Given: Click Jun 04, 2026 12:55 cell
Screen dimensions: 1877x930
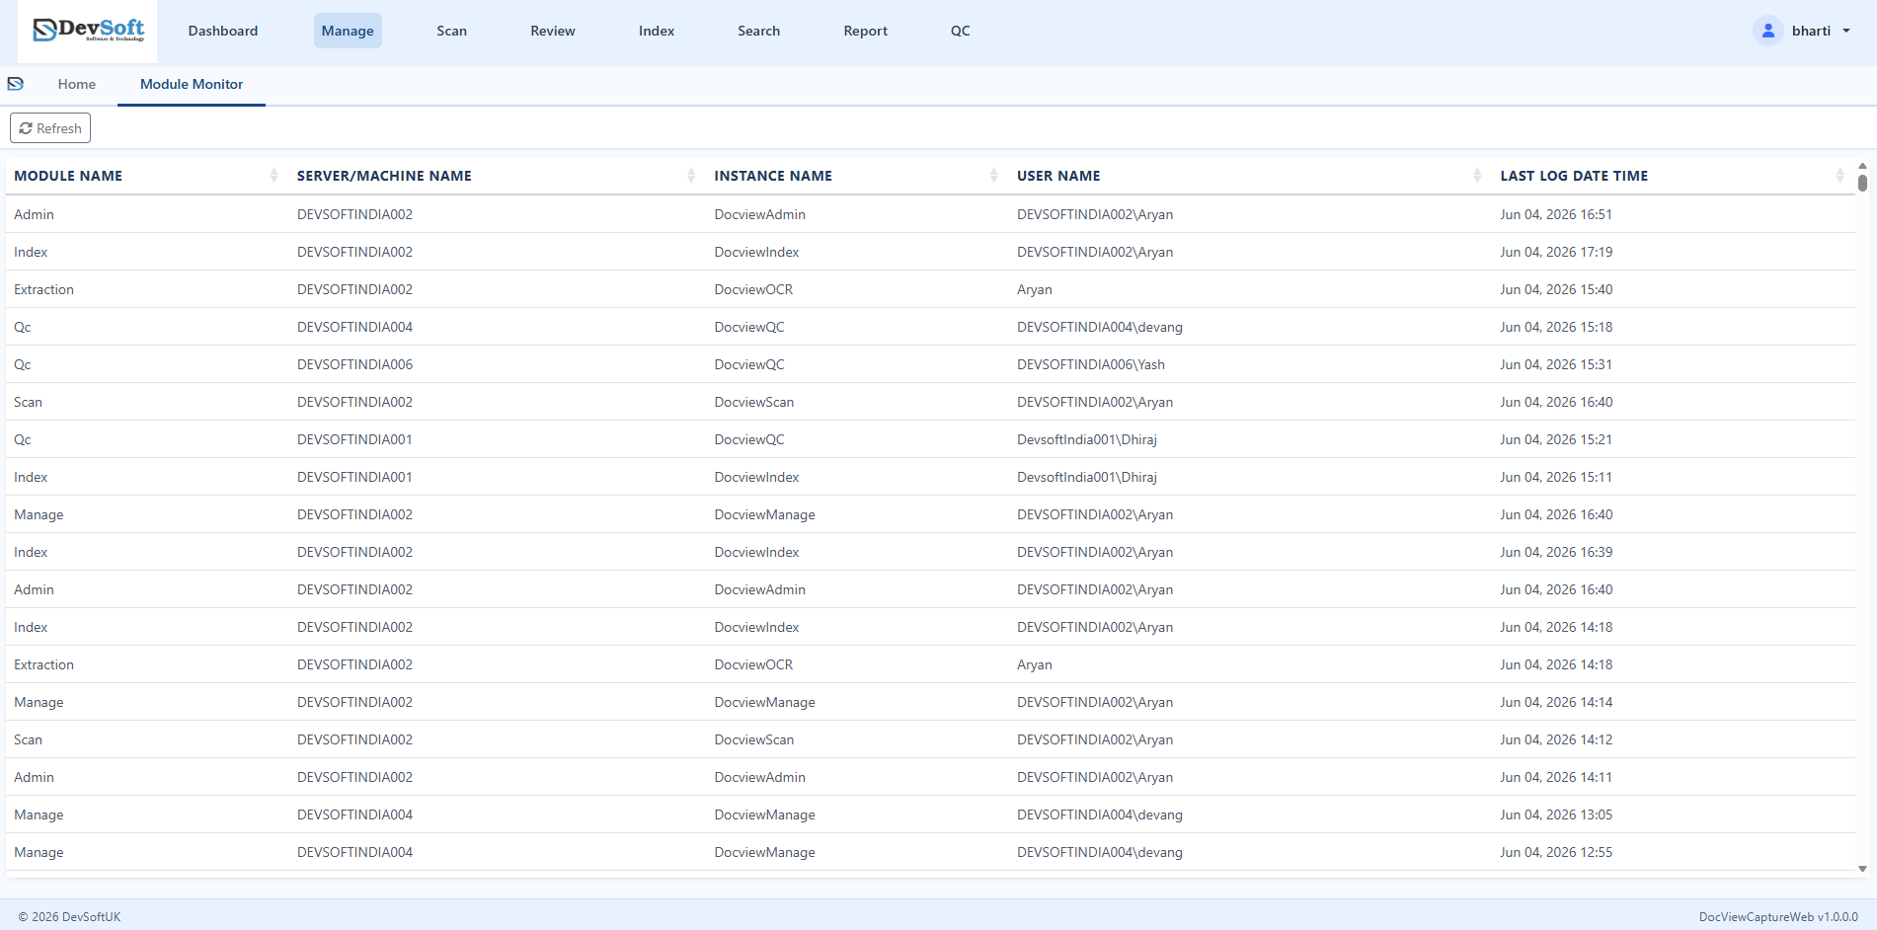Looking at the screenshot, I should 1556,852.
